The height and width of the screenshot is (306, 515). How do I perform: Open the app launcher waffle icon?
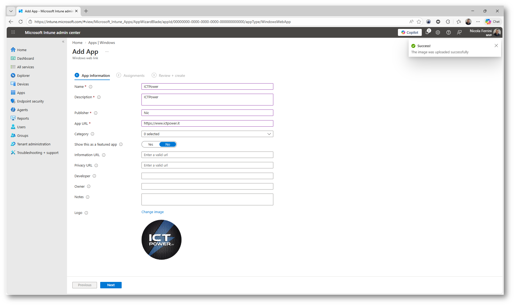click(x=13, y=32)
